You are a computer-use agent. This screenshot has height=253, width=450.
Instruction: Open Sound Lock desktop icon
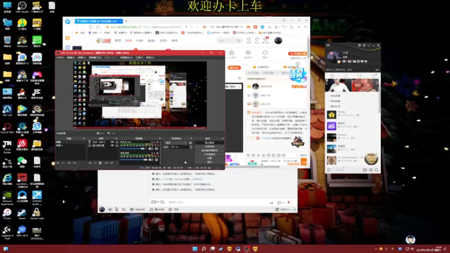[x=37, y=214]
